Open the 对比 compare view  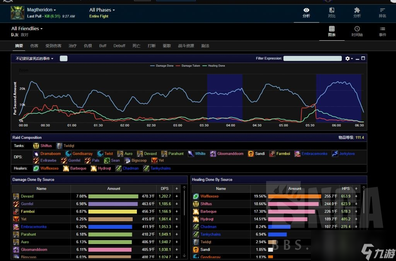[331, 13]
